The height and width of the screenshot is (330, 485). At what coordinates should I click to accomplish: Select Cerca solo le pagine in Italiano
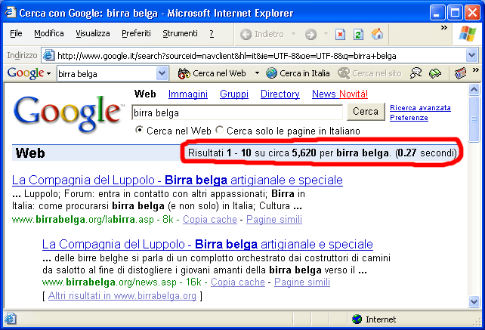click(219, 130)
